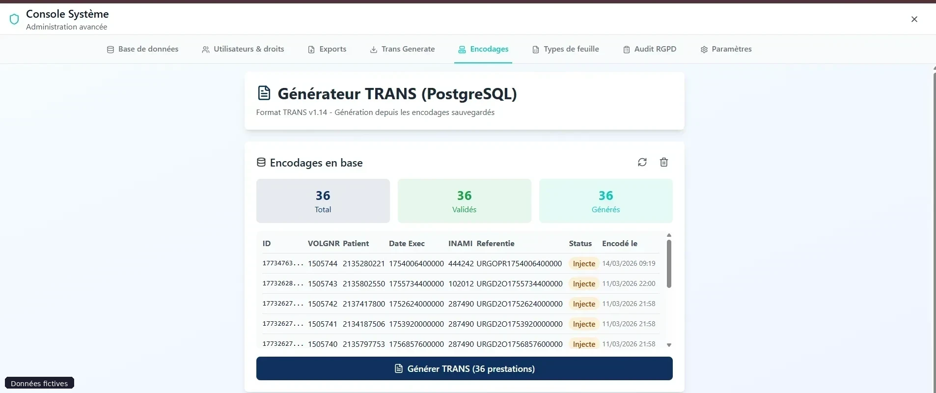Click the Validés count card
This screenshot has height=393, width=936.
coord(465,201)
